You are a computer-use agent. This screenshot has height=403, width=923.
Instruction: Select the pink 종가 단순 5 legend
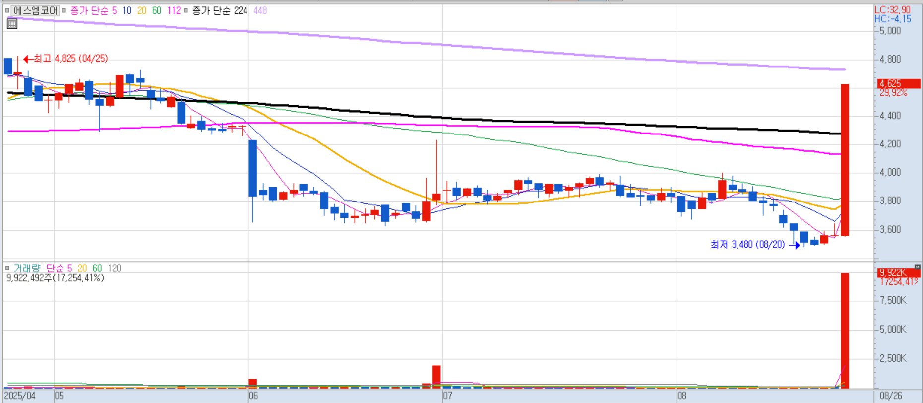point(93,10)
